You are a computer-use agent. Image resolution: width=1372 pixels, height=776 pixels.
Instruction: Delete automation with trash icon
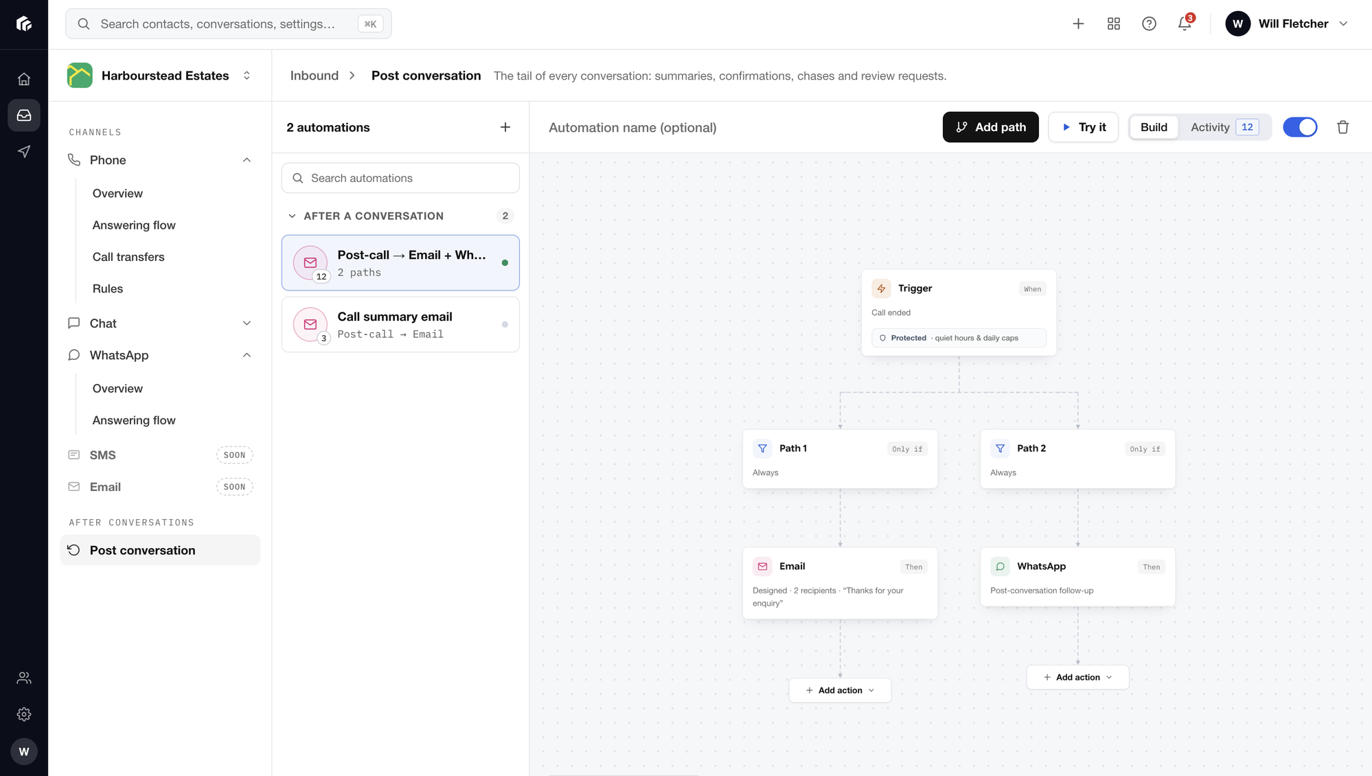pyautogui.click(x=1343, y=127)
